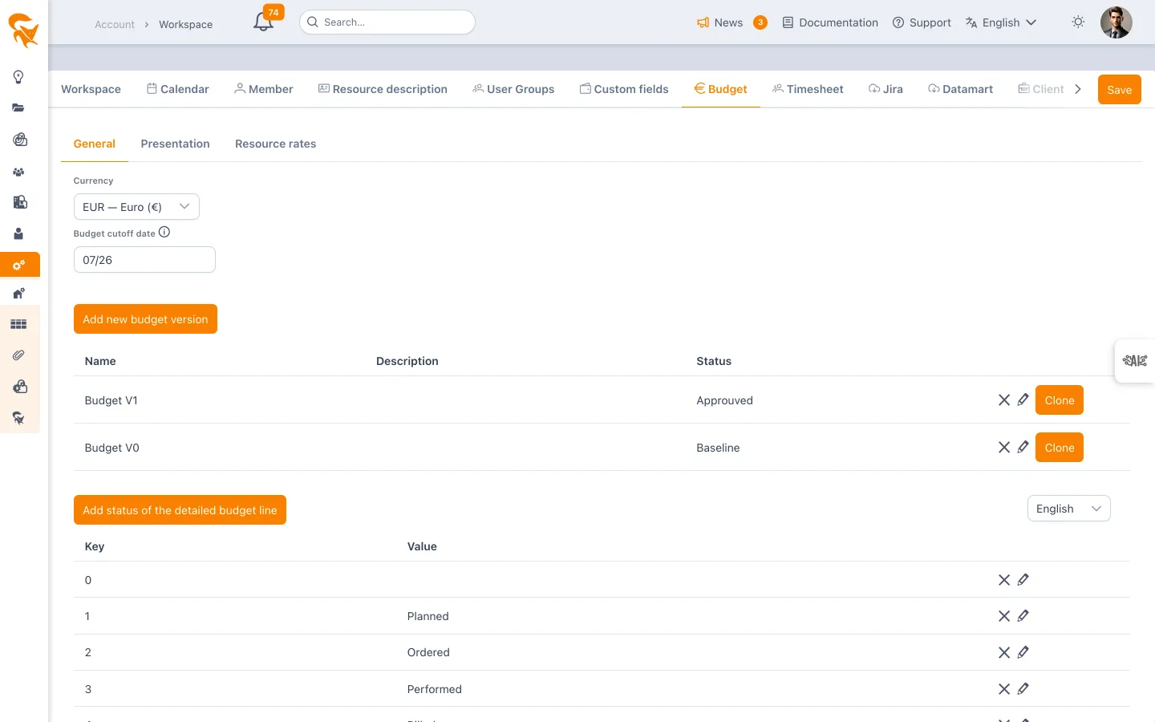
Task: Open the people group icon in sidebar
Action: pos(18,172)
